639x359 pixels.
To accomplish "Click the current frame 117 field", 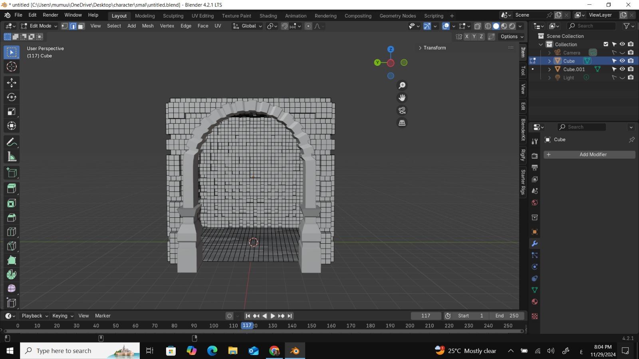I will 426,316.
